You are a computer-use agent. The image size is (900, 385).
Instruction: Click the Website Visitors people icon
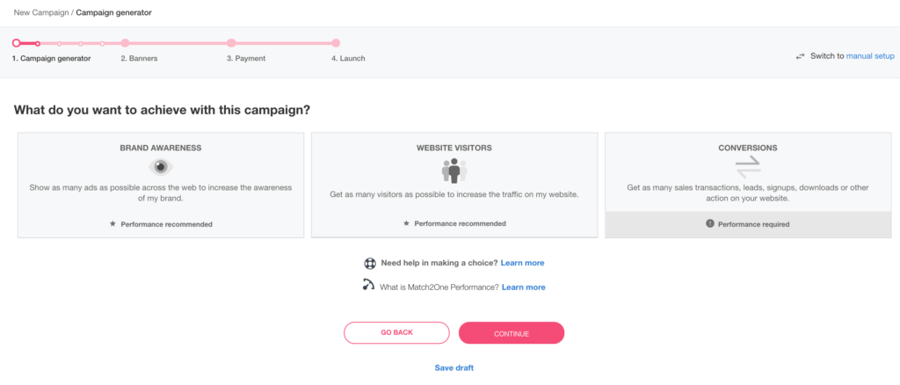tap(454, 171)
